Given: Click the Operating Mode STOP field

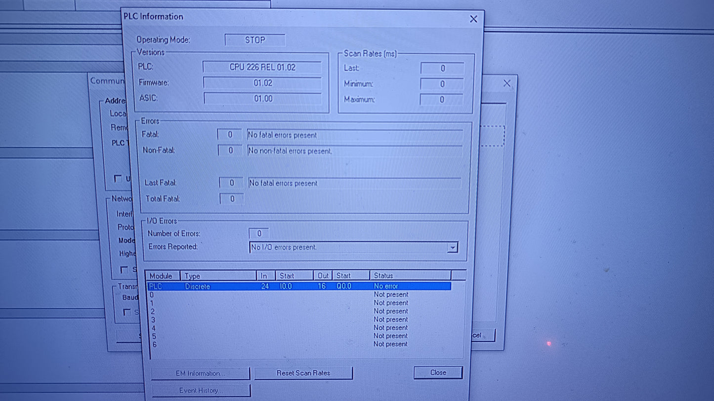Looking at the screenshot, I should [255, 40].
